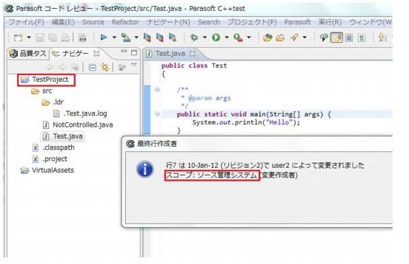Click the Next Annotation yellow arrow icon
The width and height of the screenshot is (409, 264).
(382, 38)
